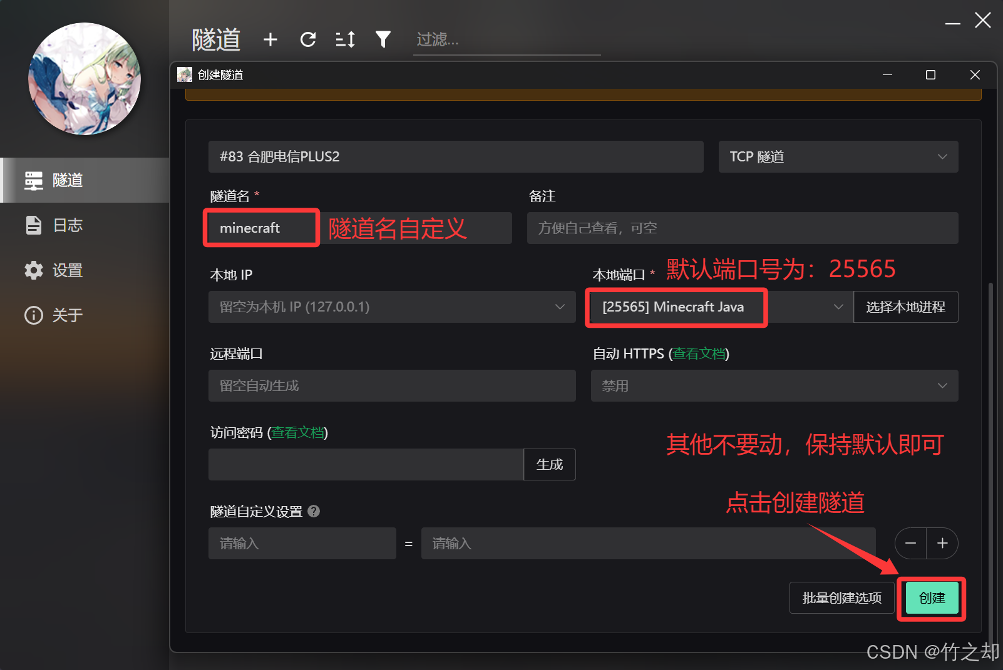Screen dimensions: 1003x670
Task: Click the 访问密码 input field
Action: pyautogui.click(x=366, y=464)
